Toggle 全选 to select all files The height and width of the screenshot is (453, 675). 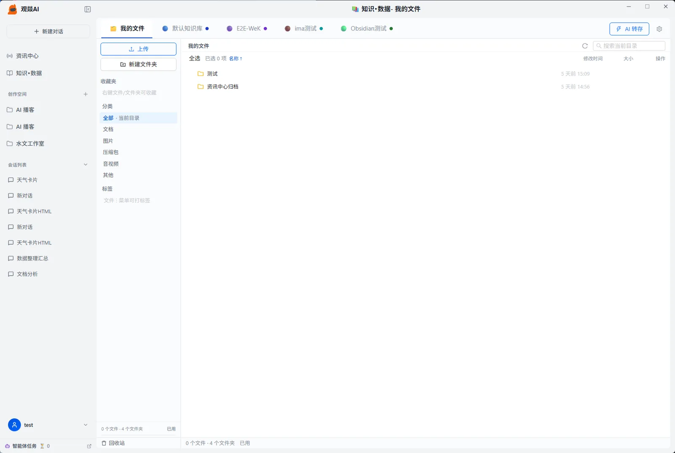coord(194,59)
